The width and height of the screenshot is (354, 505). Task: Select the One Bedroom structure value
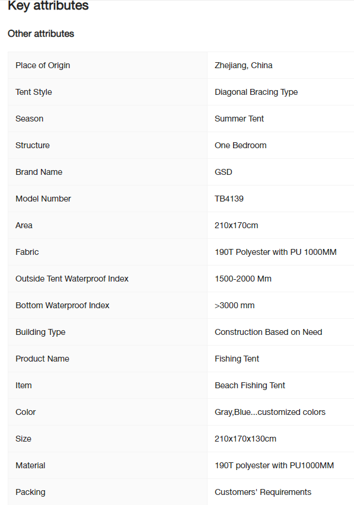click(x=240, y=145)
